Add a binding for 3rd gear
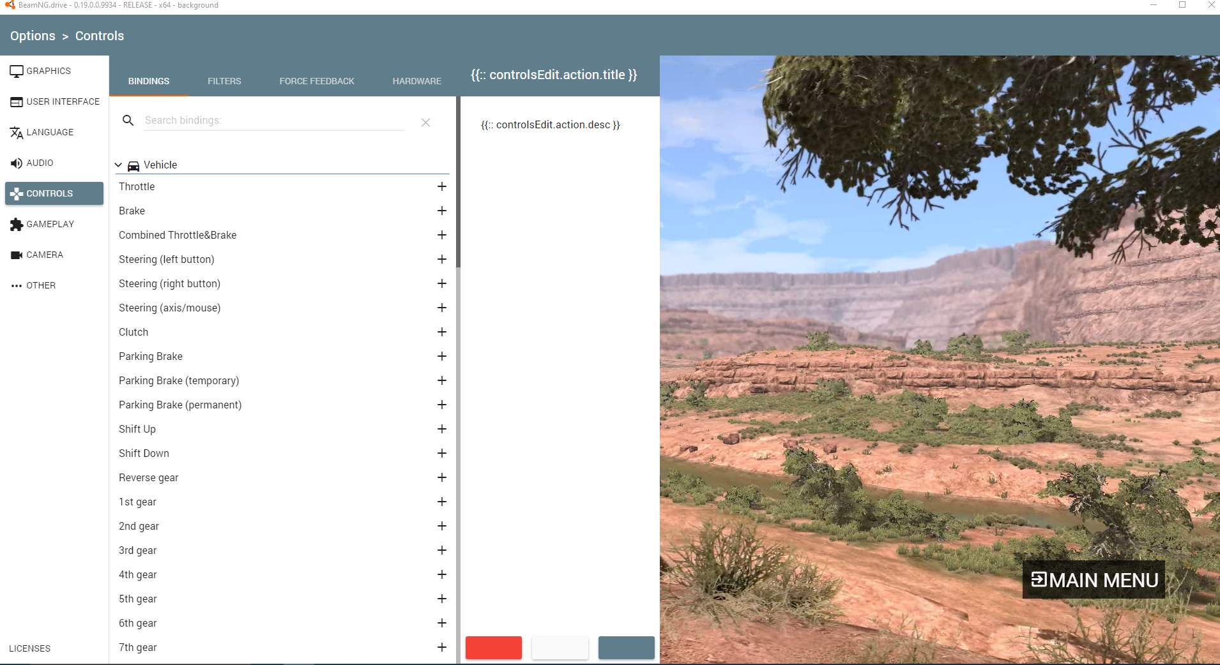The image size is (1220, 665). (x=441, y=550)
